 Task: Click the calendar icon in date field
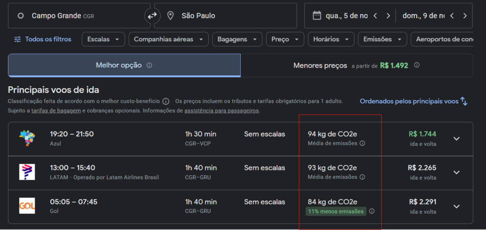coord(317,16)
